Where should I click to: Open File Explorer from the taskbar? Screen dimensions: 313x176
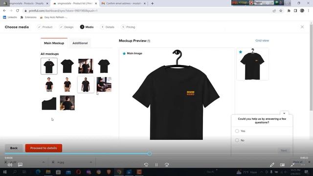(48, 172)
